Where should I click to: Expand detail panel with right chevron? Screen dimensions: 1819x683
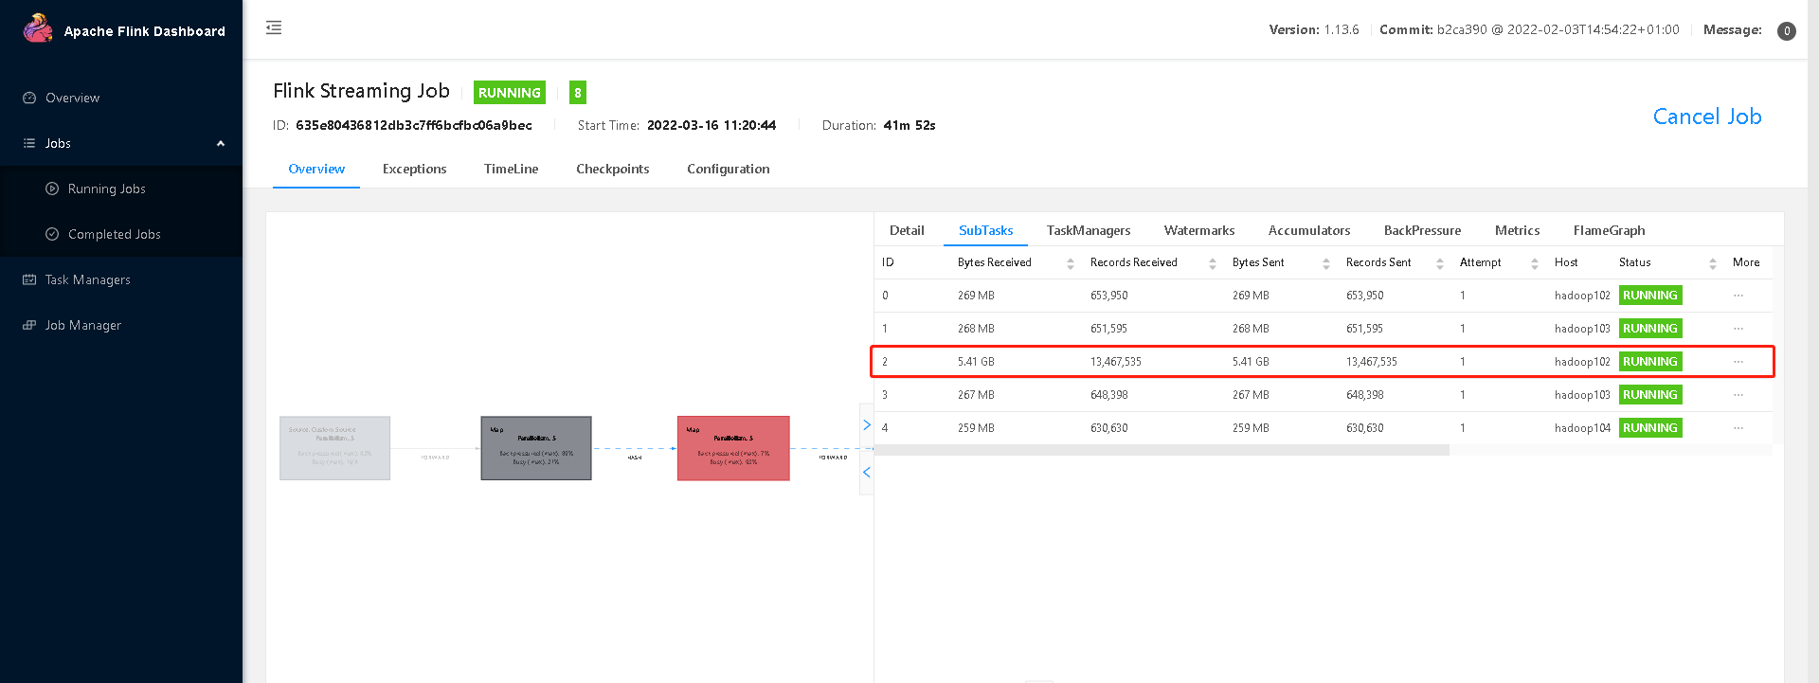tap(866, 425)
